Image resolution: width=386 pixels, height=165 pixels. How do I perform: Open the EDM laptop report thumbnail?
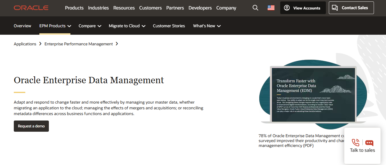click(313, 95)
